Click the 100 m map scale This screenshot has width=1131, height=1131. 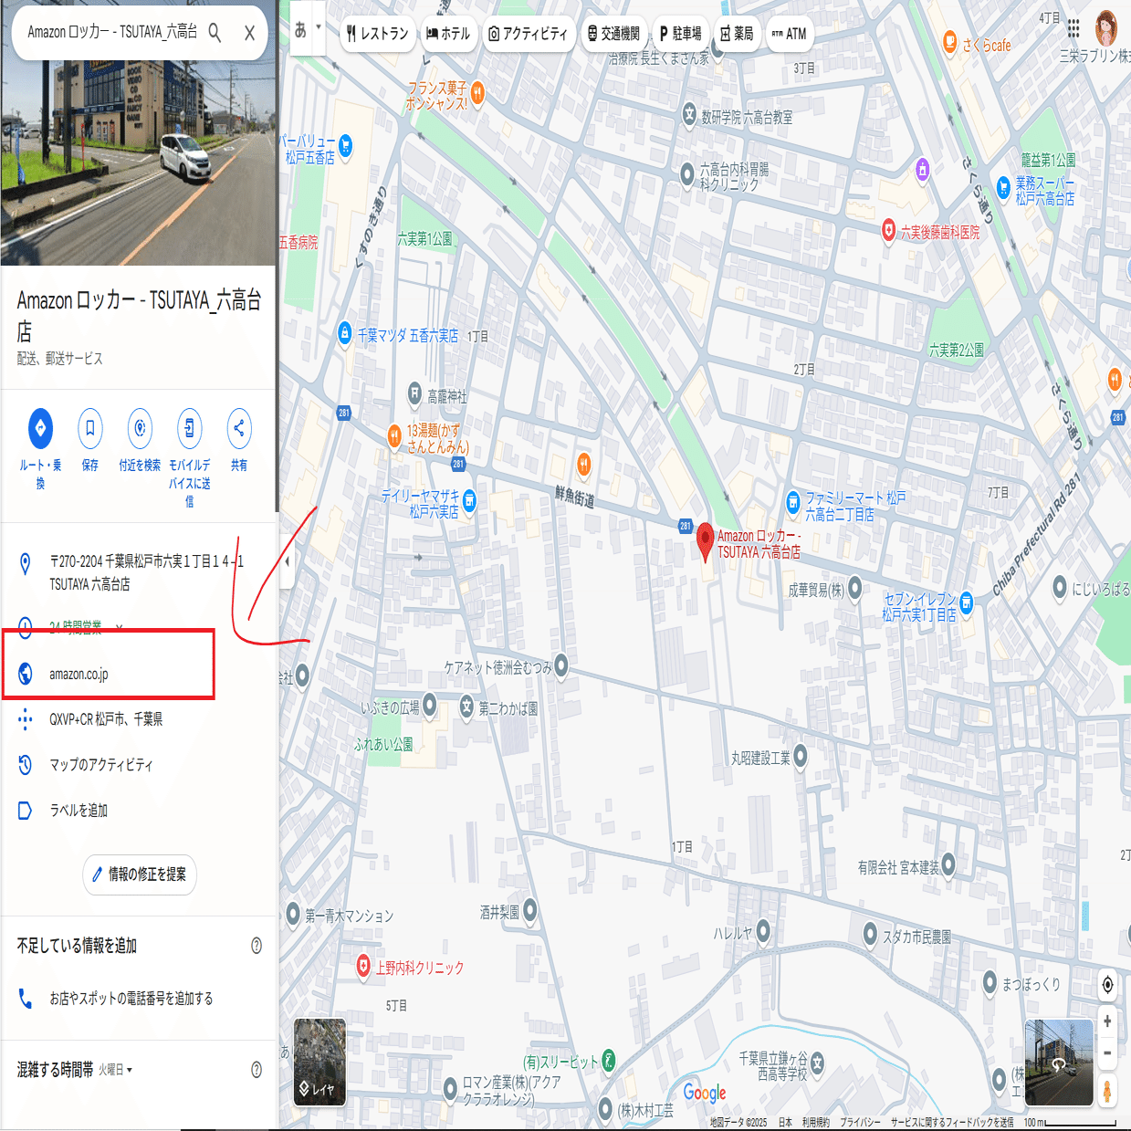(x=1070, y=1122)
